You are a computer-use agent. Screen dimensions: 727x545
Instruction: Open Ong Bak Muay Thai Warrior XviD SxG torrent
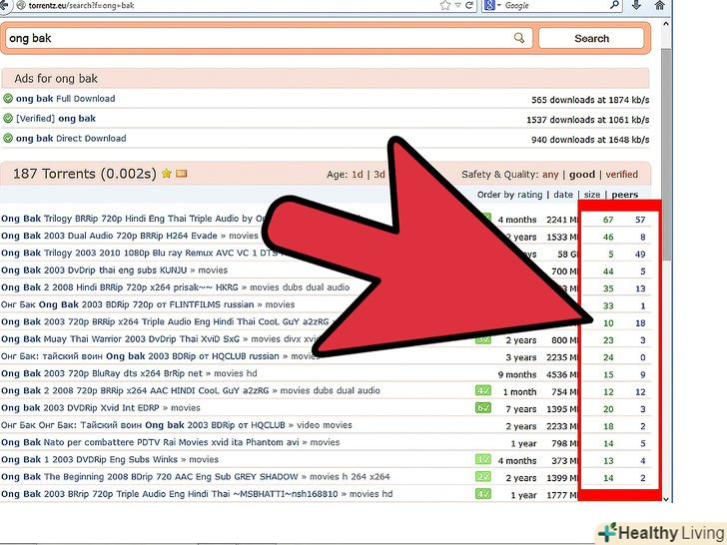120,338
